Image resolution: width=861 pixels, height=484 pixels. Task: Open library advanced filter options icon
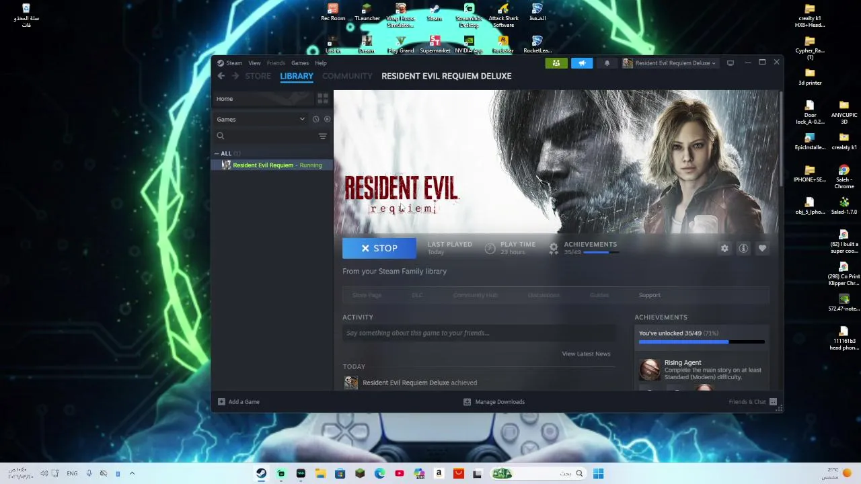pos(323,136)
